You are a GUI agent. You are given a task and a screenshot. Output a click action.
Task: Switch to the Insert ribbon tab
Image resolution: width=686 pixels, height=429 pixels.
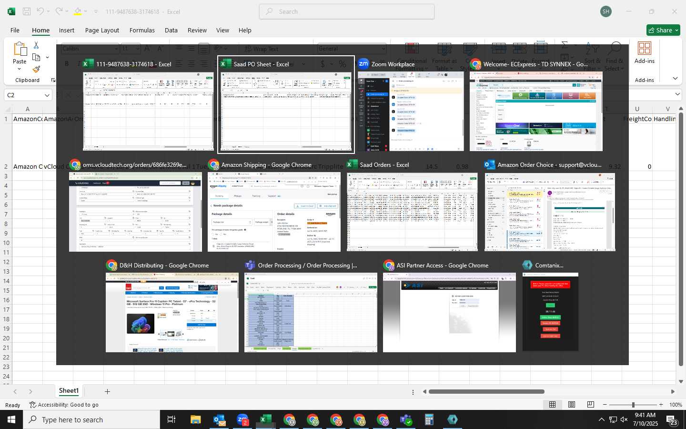[67, 30]
